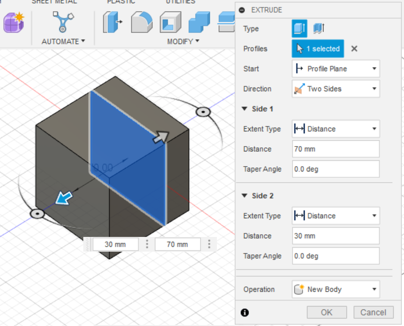The image size is (404, 326).
Task: Click the Side 1 Taper Angle field
Action: tap(336, 169)
